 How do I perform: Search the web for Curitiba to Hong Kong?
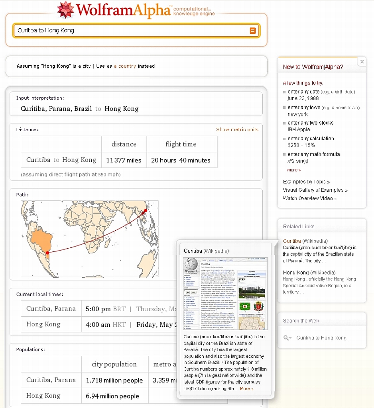pyautogui.click(x=321, y=338)
